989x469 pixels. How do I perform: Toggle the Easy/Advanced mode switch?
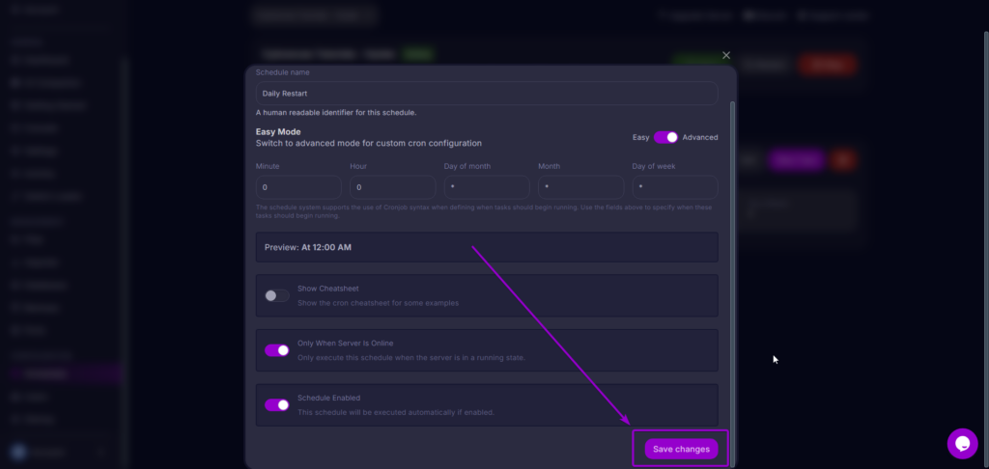(x=665, y=137)
